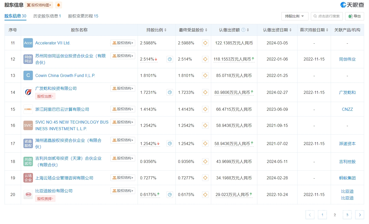Switch to 历史股东信息 1 tab

pos(47,16)
